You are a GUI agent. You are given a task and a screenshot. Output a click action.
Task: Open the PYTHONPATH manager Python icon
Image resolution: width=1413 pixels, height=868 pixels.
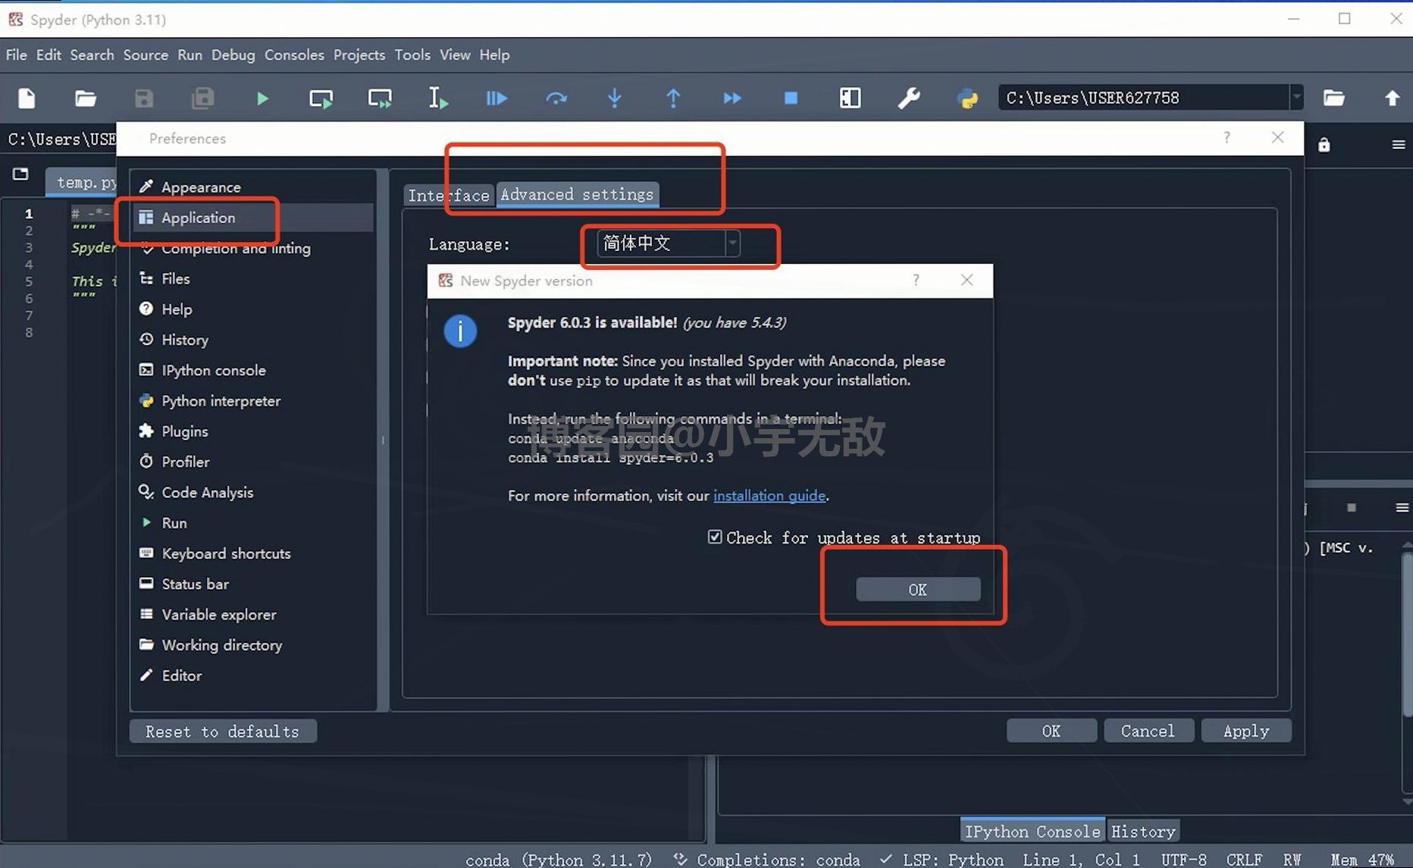coord(968,98)
